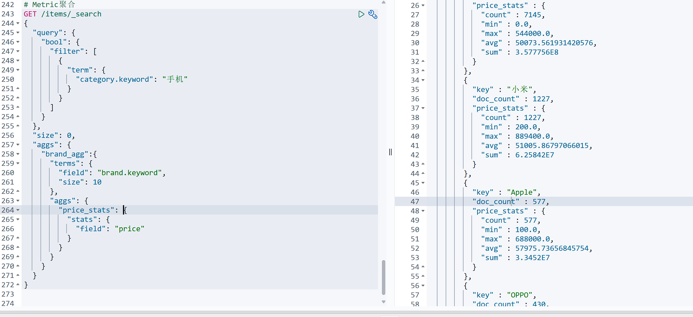Image resolution: width=693 pixels, height=317 pixels.
Task: Place cursor in "brand.keyword" field value
Action: (x=129, y=173)
